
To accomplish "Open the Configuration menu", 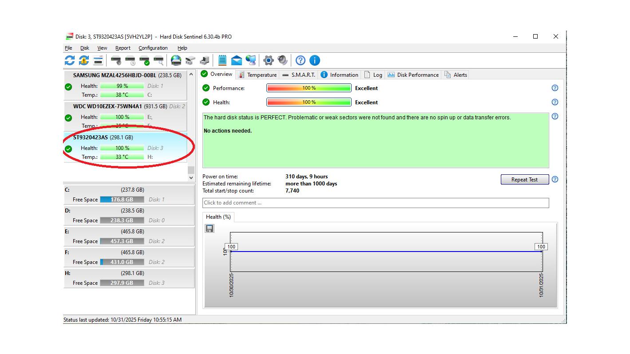I will point(153,48).
